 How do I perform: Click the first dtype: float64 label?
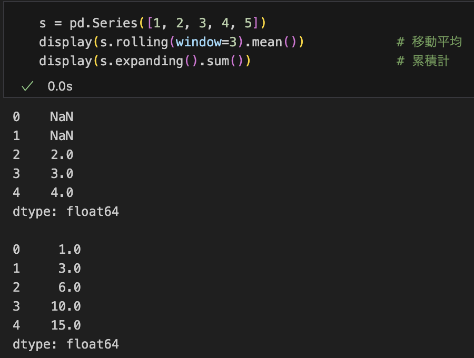click(x=66, y=212)
